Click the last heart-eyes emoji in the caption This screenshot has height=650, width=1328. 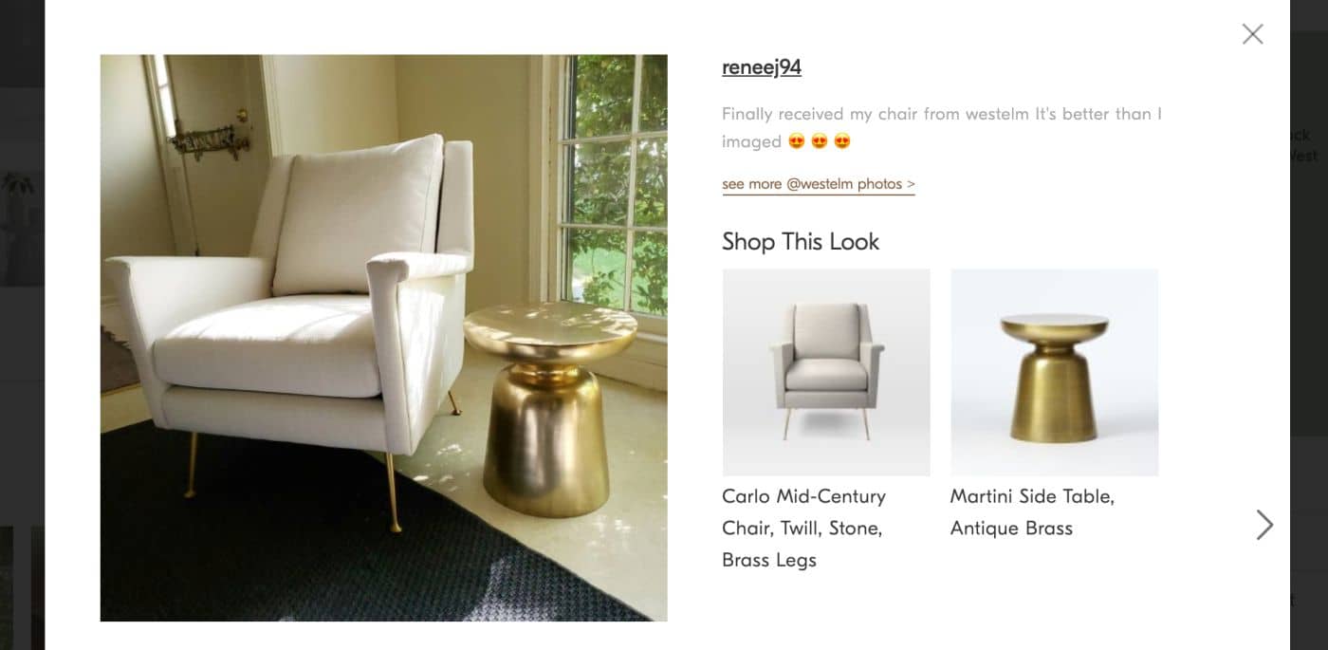[842, 141]
